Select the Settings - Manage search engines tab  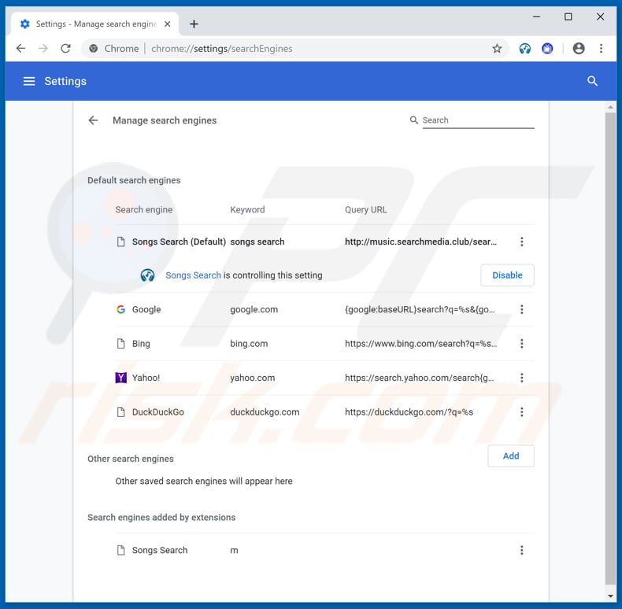click(x=94, y=24)
